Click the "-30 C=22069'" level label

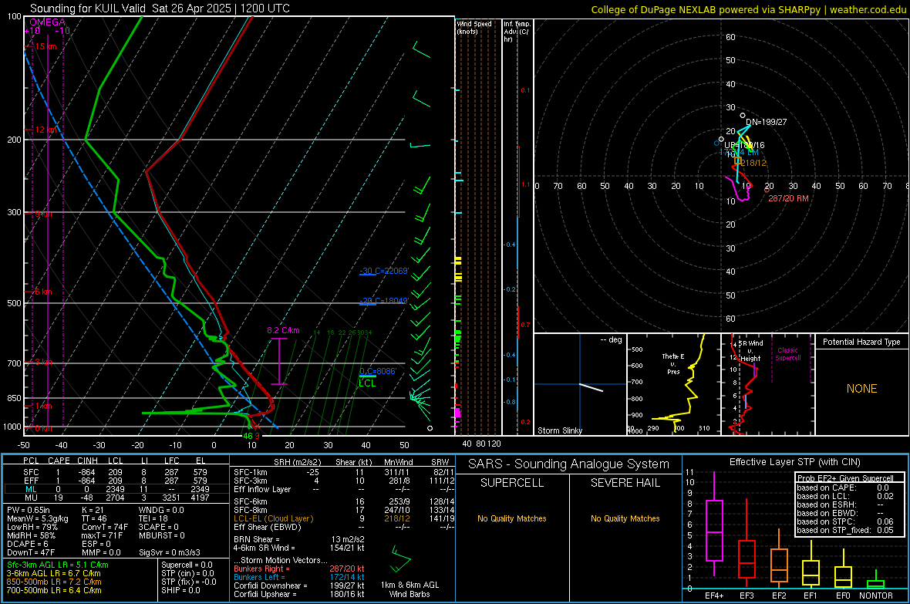coord(384,271)
